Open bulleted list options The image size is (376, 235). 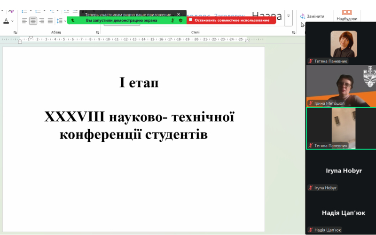pyautogui.click(x=31, y=10)
